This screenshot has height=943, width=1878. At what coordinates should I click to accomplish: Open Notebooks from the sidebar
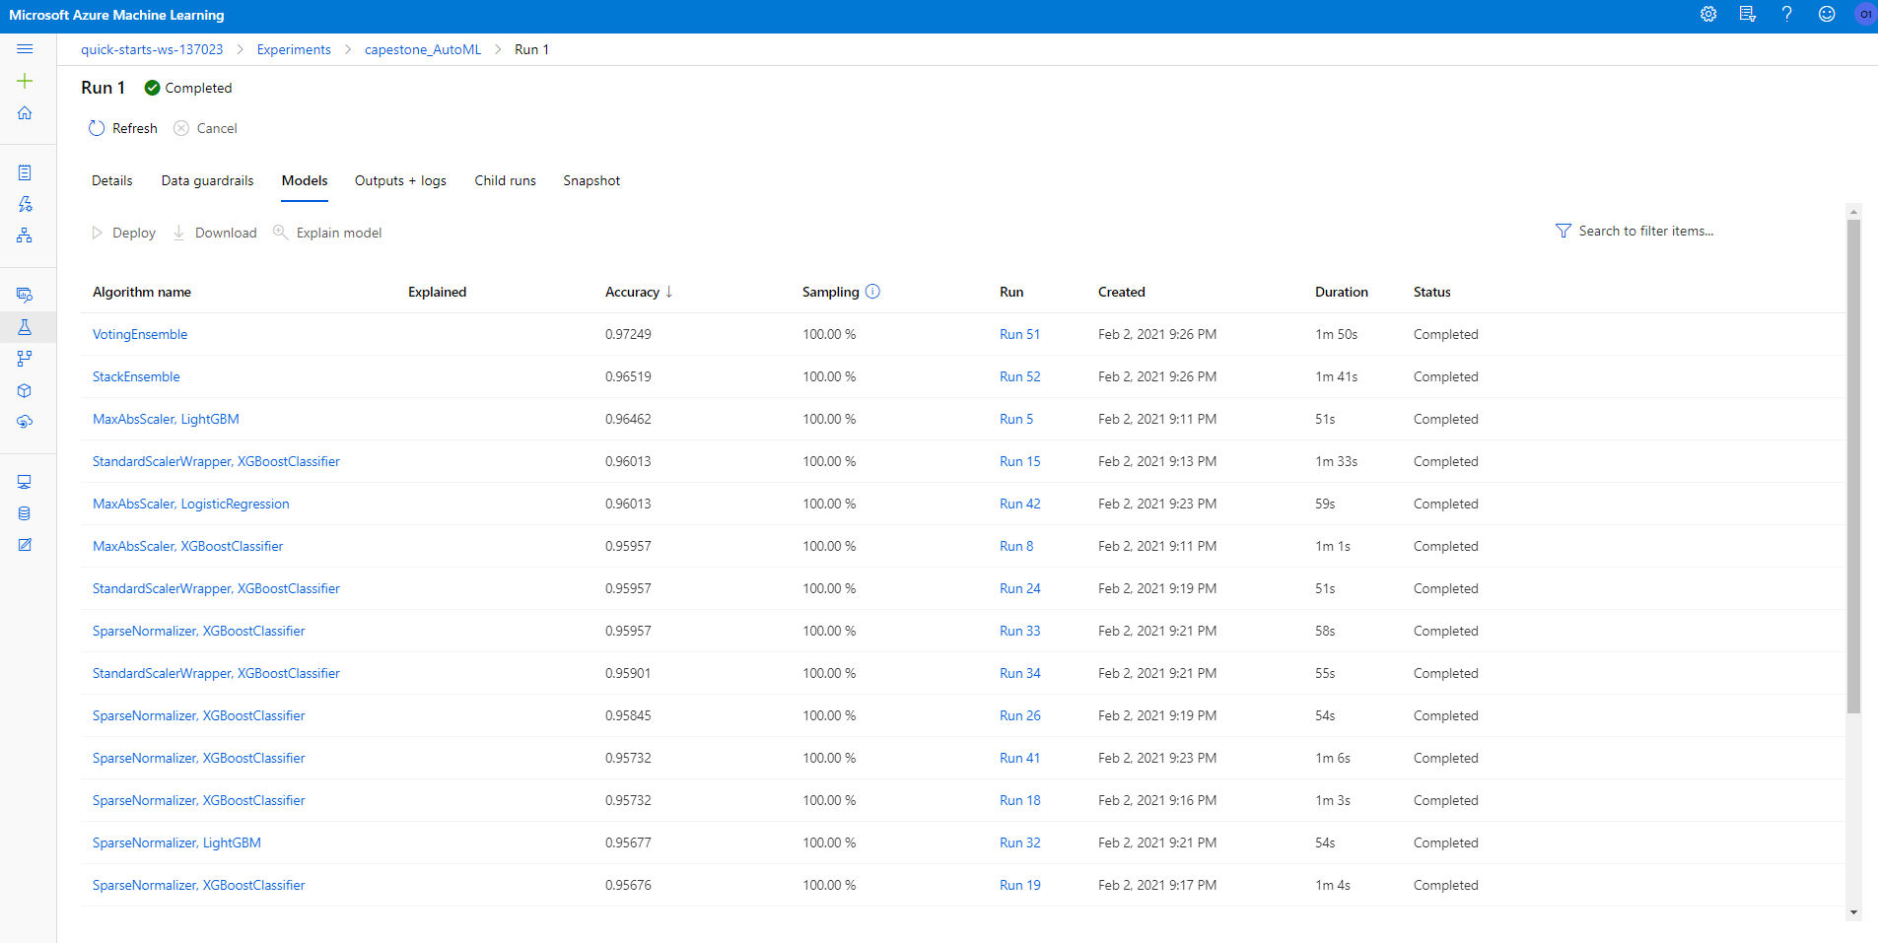click(x=25, y=172)
